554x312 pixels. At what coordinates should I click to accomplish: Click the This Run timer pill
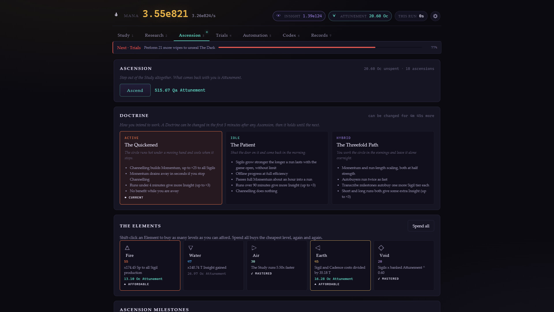(411, 16)
